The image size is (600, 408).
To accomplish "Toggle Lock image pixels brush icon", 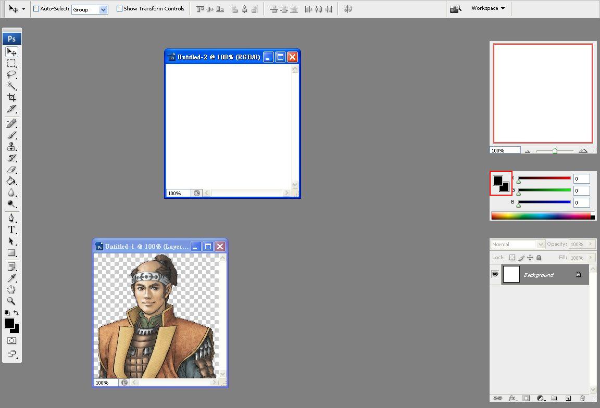I will point(521,258).
